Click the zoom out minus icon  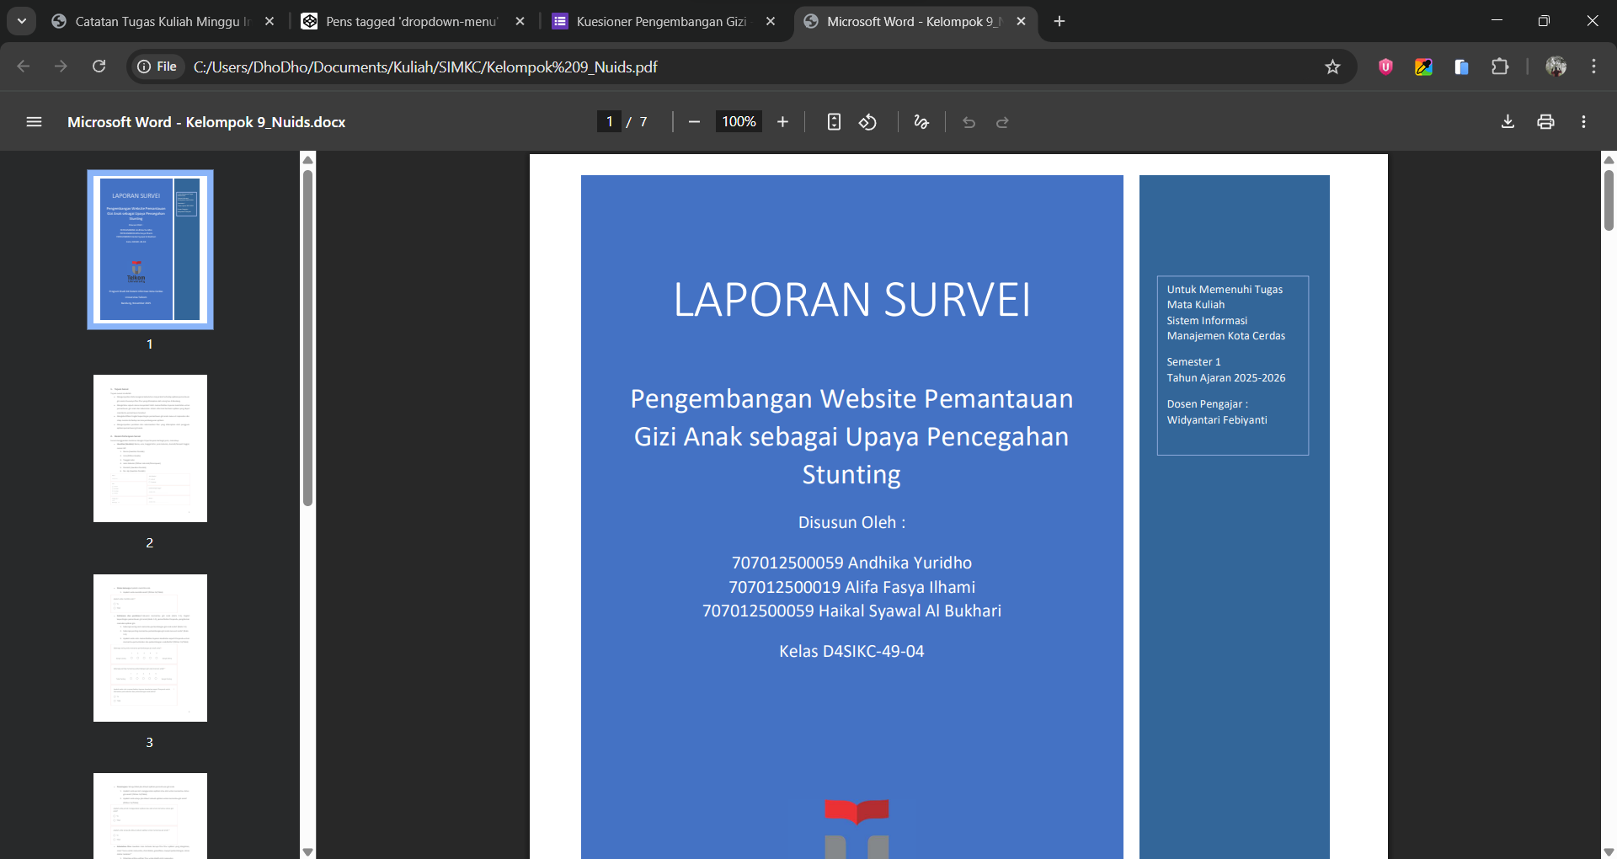click(694, 122)
